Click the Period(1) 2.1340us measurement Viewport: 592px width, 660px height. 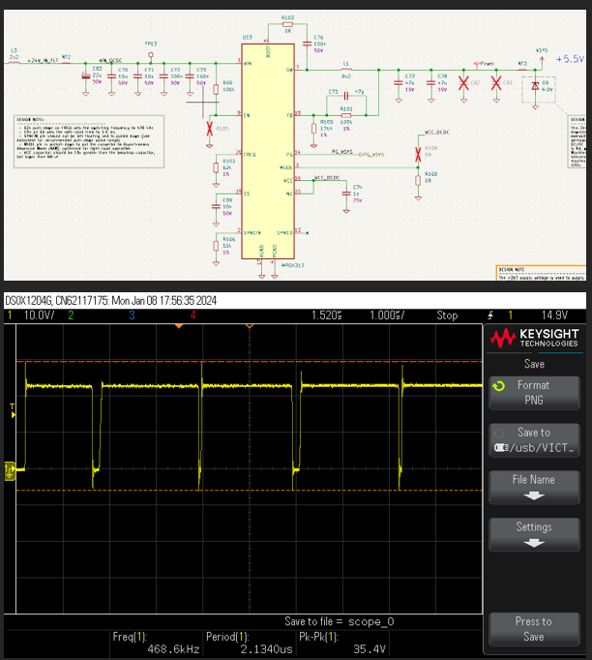click(249, 643)
